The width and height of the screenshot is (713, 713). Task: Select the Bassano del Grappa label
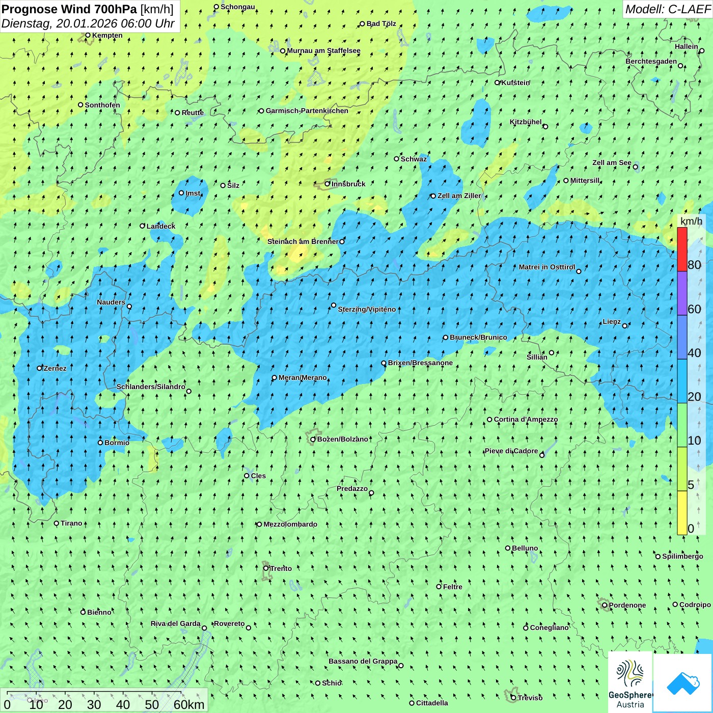(363, 661)
